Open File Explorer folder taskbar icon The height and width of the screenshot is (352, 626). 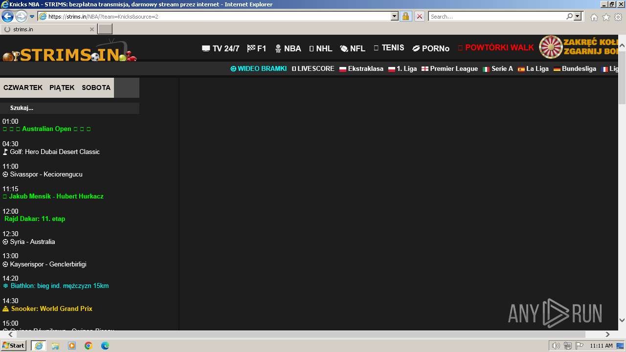pyautogui.click(x=55, y=346)
